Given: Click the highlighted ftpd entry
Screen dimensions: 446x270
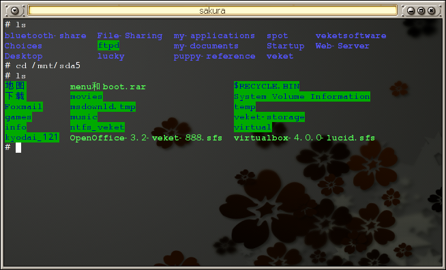Looking at the screenshot, I should [x=108, y=46].
